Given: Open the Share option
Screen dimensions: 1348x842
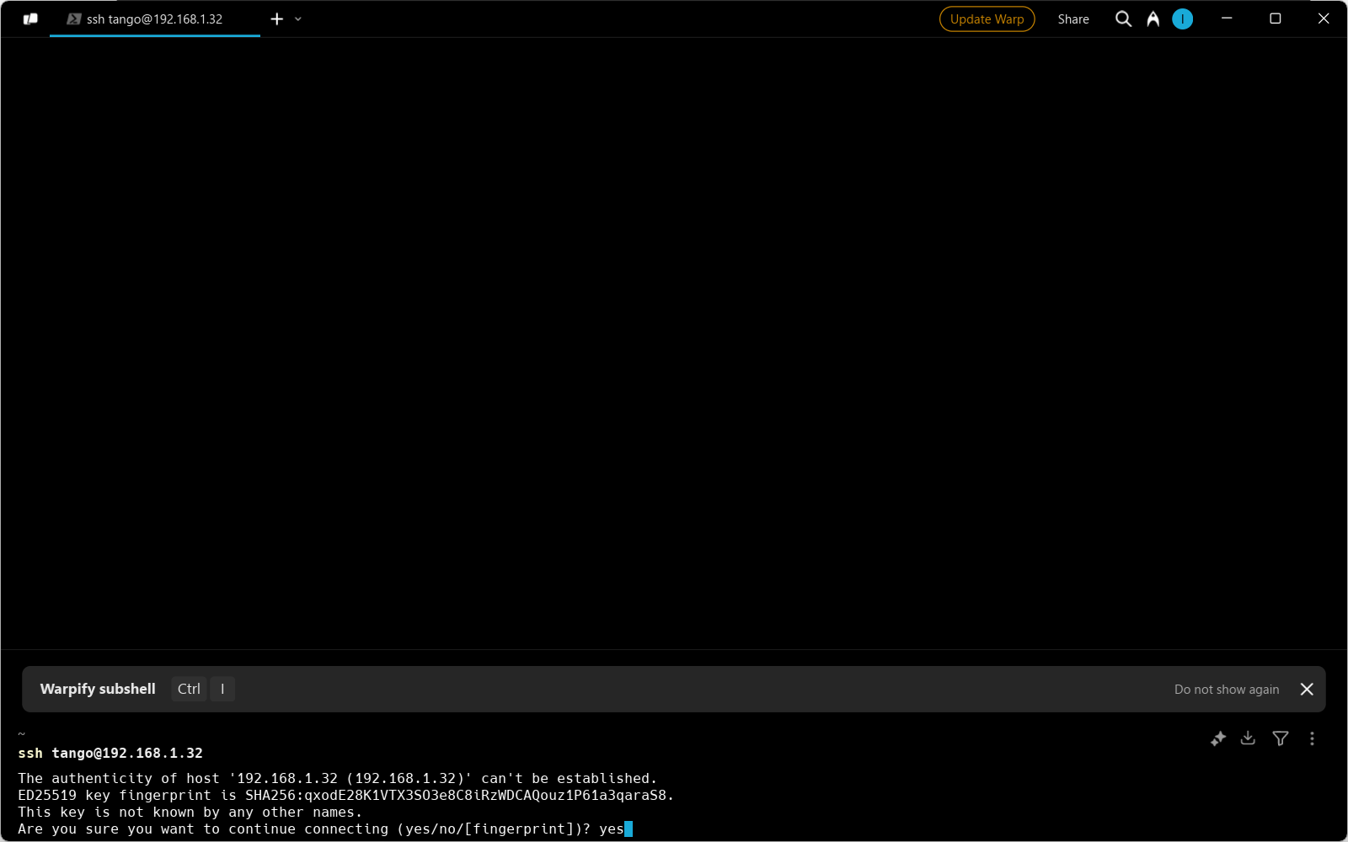Looking at the screenshot, I should click(x=1073, y=19).
